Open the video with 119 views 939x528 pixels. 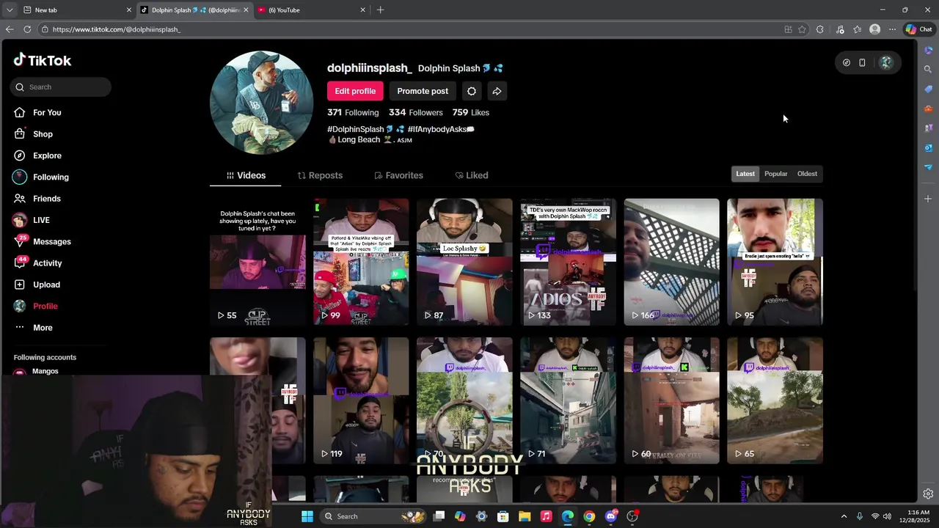pyautogui.click(x=361, y=400)
